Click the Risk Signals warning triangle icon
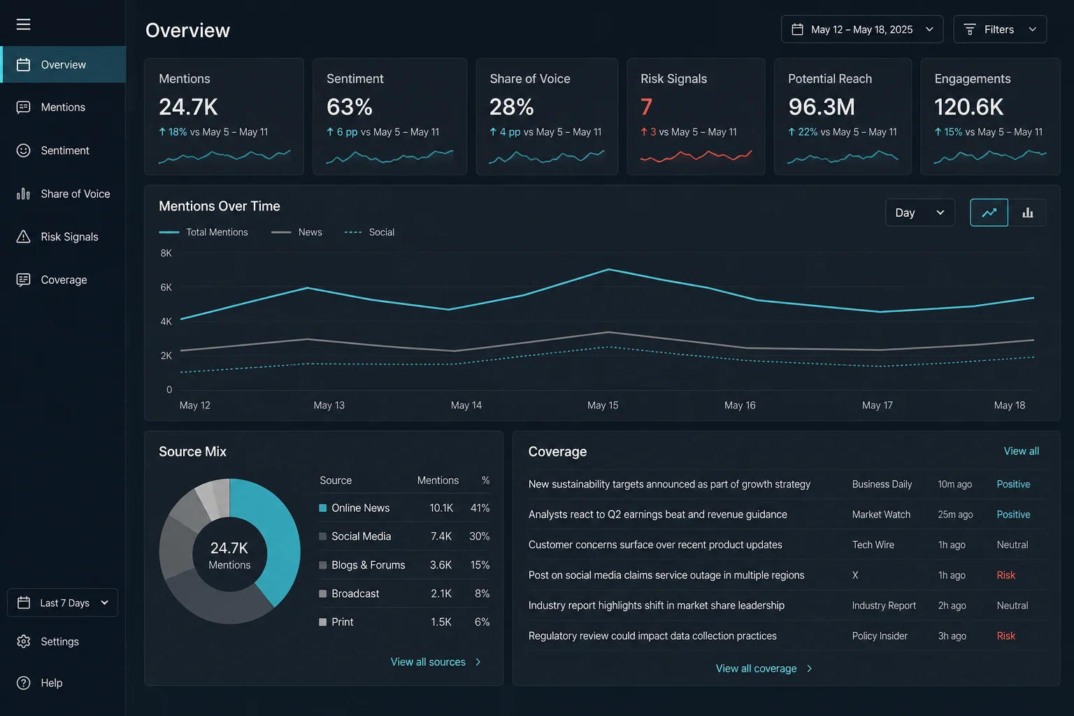Image resolution: width=1074 pixels, height=716 pixels. (x=23, y=236)
